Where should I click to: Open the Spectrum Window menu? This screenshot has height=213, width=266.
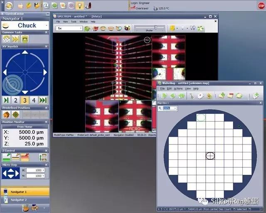pyautogui.click(x=84, y=22)
